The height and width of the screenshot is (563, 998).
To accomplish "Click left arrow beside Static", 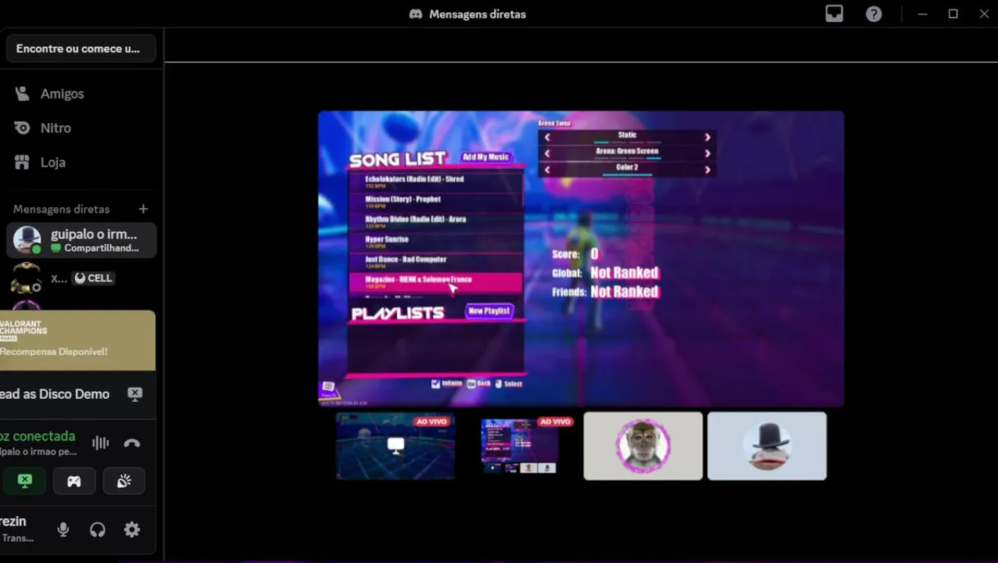I will 547,137.
